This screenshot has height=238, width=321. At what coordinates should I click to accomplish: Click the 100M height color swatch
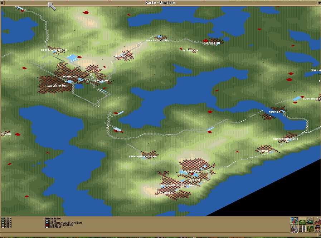pyautogui.click(x=3, y=219)
